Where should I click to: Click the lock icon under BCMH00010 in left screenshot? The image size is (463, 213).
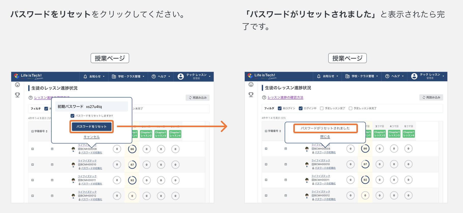pyautogui.click(x=80, y=168)
